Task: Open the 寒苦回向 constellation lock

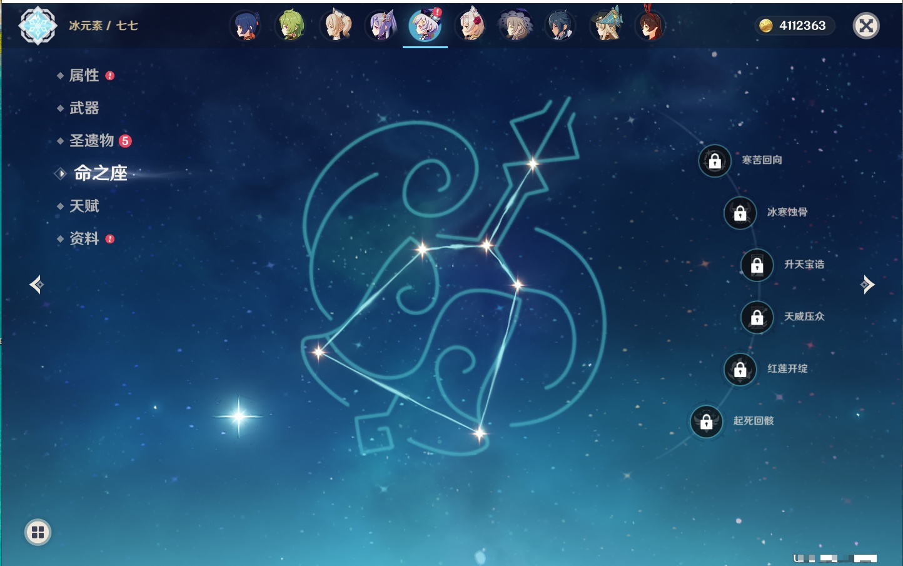Action: coord(715,161)
